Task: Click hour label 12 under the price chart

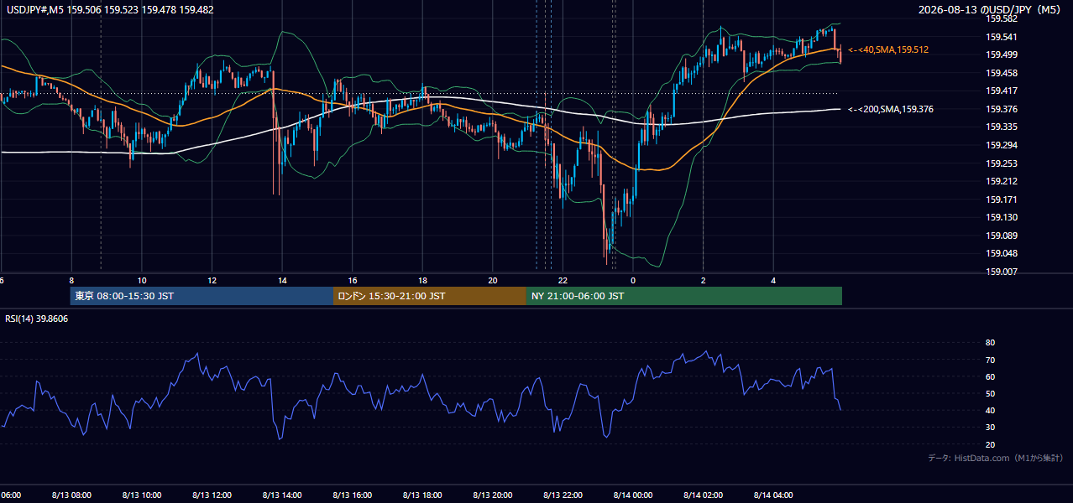Action: (212, 281)
